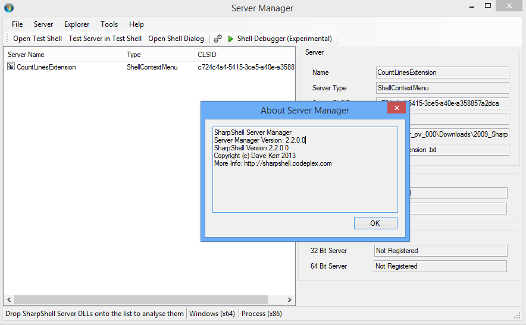Image resolution: width=526 pixels, height=325 pixels.
Task: Open the Server menu
Action: tap(43, 24)
